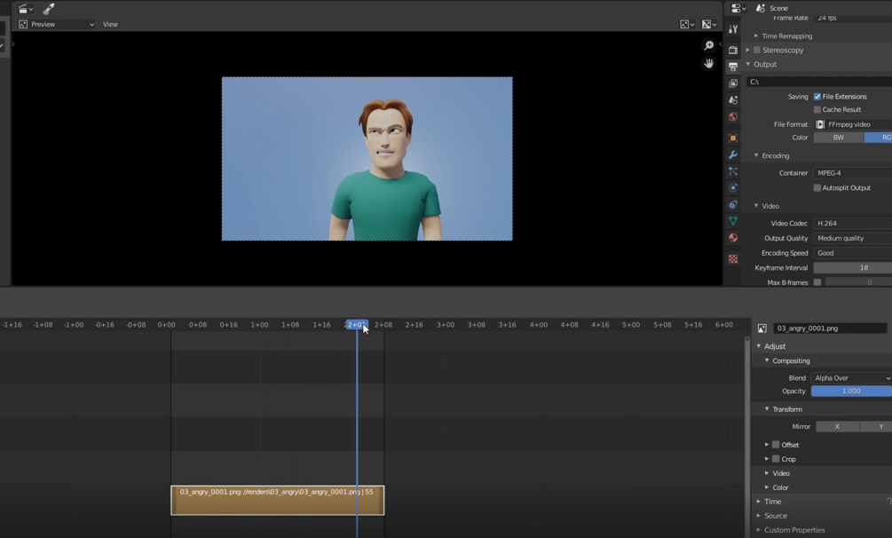Pick the sample color eyedropper tool
Image resolution: width=892 pixels, height=538 pixels.
coord(49,9)
